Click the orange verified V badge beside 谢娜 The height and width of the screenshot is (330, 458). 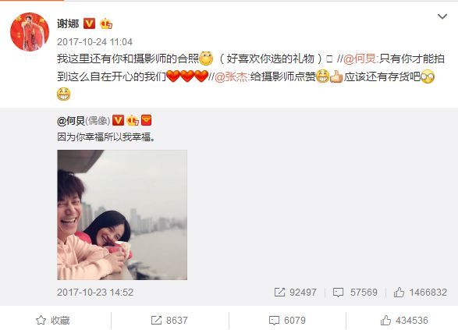(90, 23)
